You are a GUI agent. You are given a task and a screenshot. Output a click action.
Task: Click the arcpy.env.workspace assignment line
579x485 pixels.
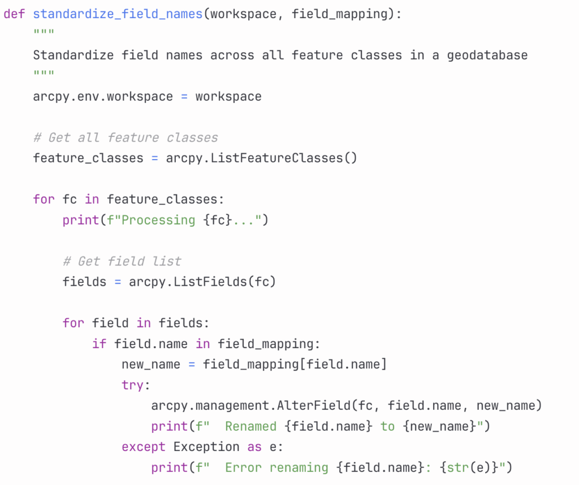pos(148,96)
